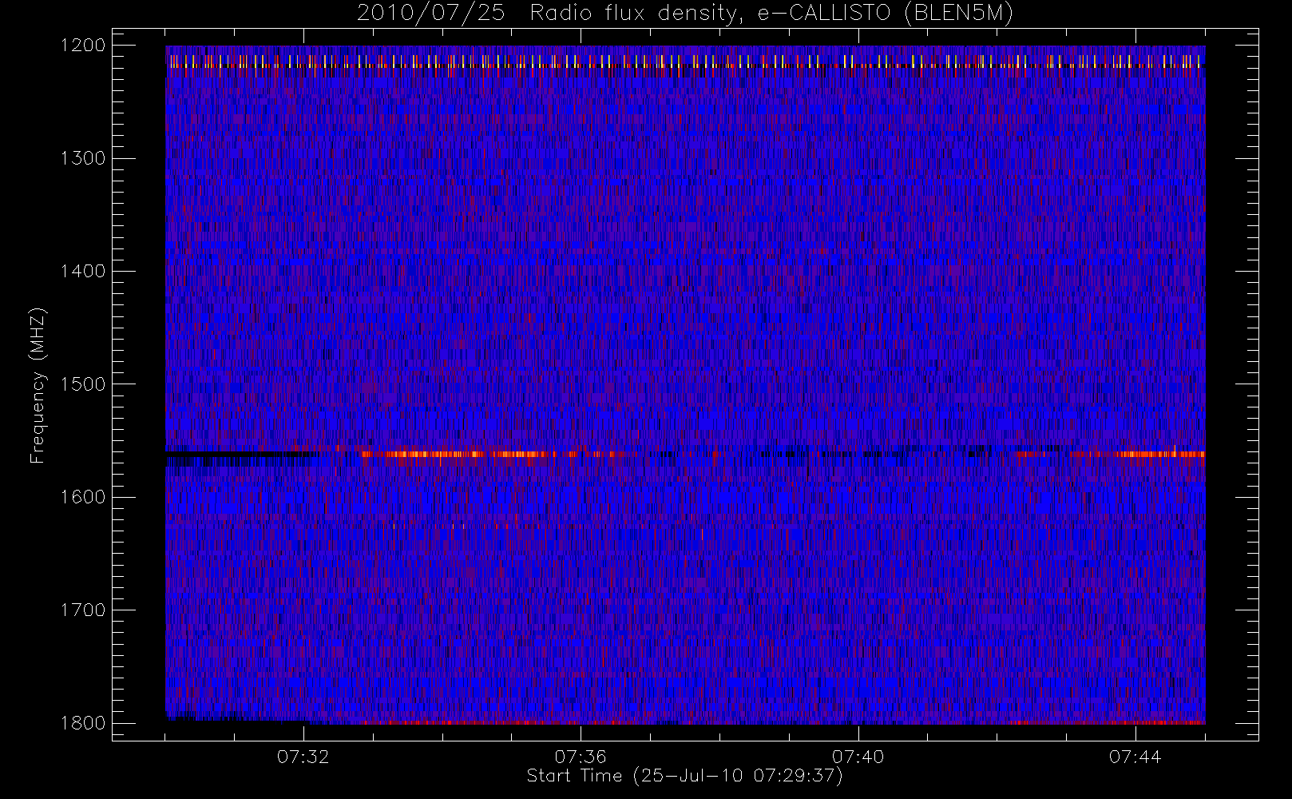
Task: Click the 1300 frequency tick label
Action: click(83, 158)
